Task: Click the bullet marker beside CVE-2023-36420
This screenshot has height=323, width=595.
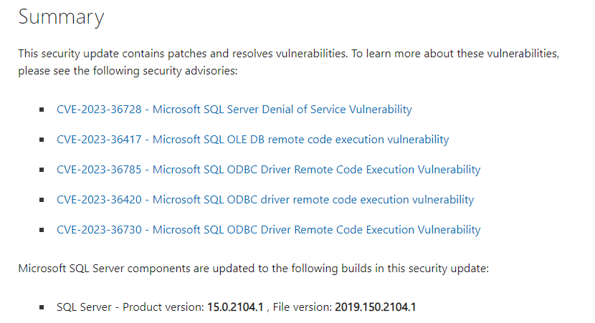Action: (x=42, y=200)
